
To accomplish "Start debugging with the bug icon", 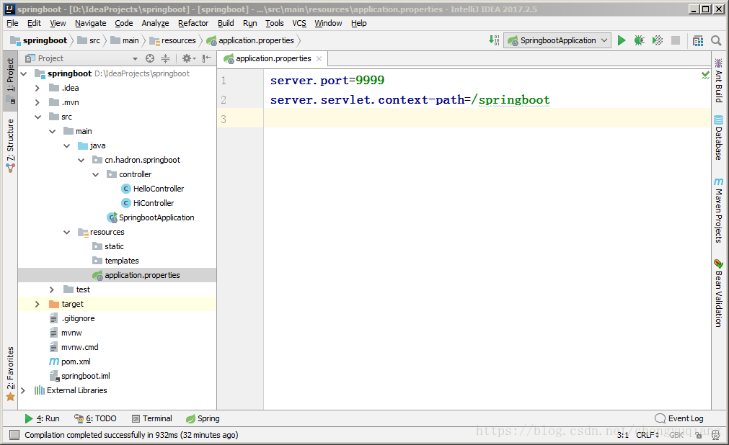I will pyautogui.click(x=640, y=40).
